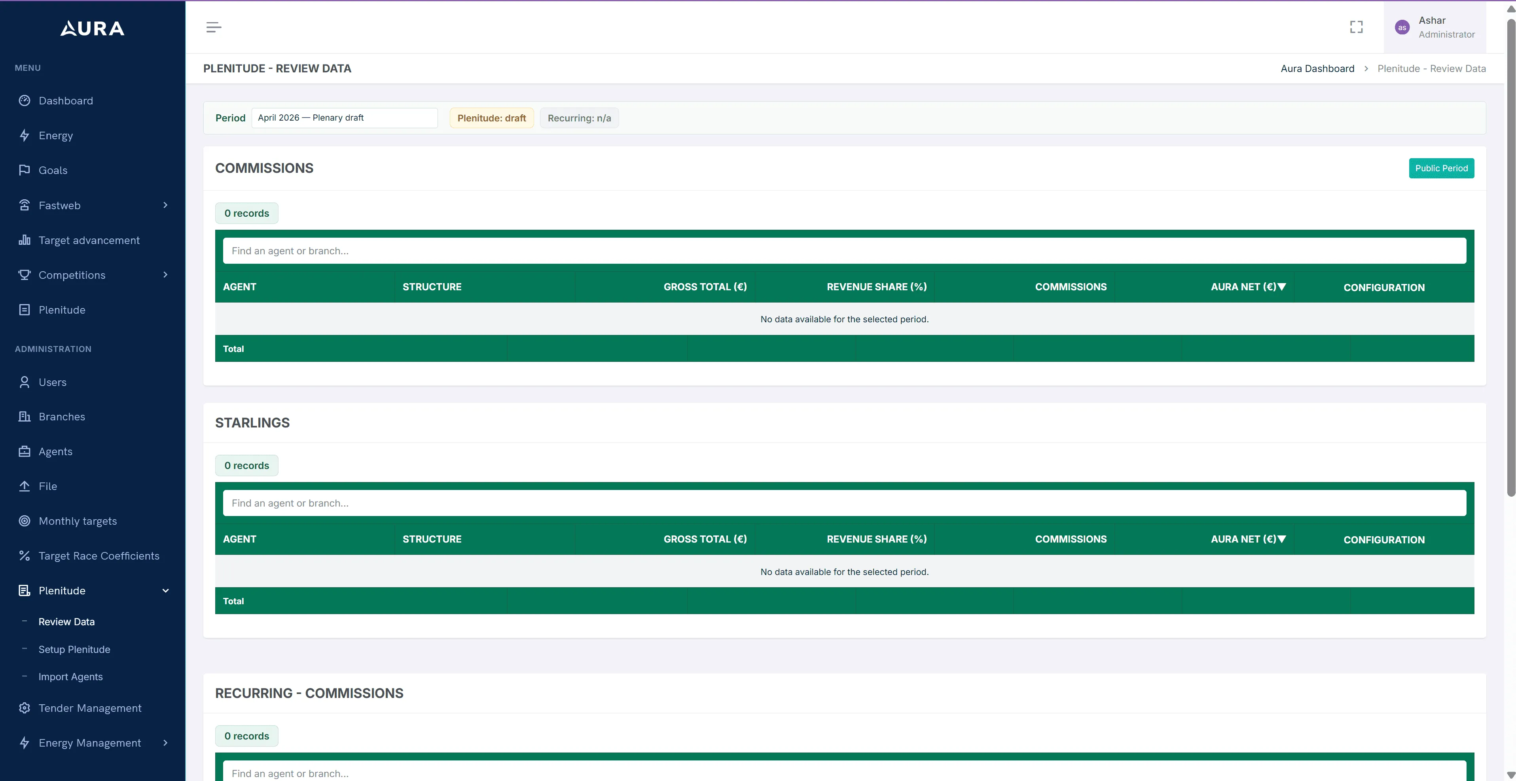
Task: Click the Users person icon
Action: pos(24,382)
